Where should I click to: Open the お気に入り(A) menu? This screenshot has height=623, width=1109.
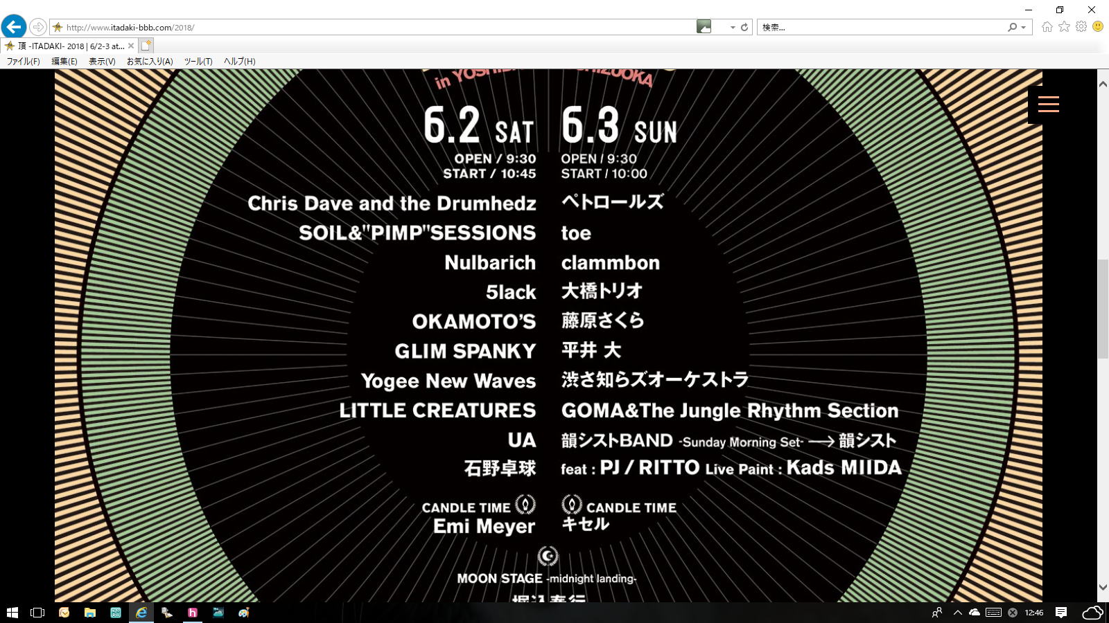[150, 61]
